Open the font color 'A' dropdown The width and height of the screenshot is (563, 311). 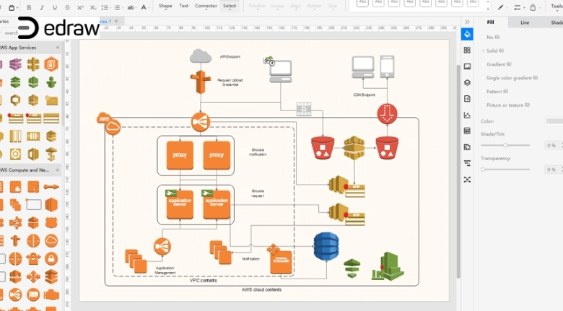(144, 7)
